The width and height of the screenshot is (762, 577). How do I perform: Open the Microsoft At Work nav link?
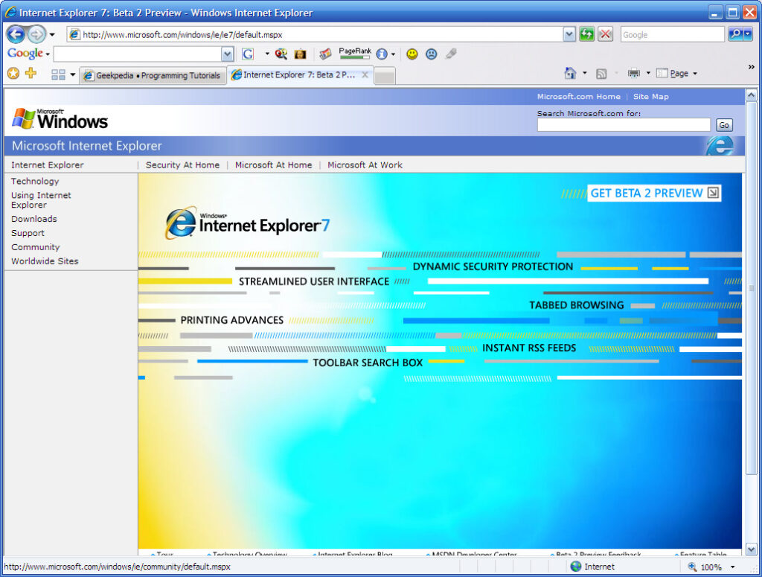point(365,165)
